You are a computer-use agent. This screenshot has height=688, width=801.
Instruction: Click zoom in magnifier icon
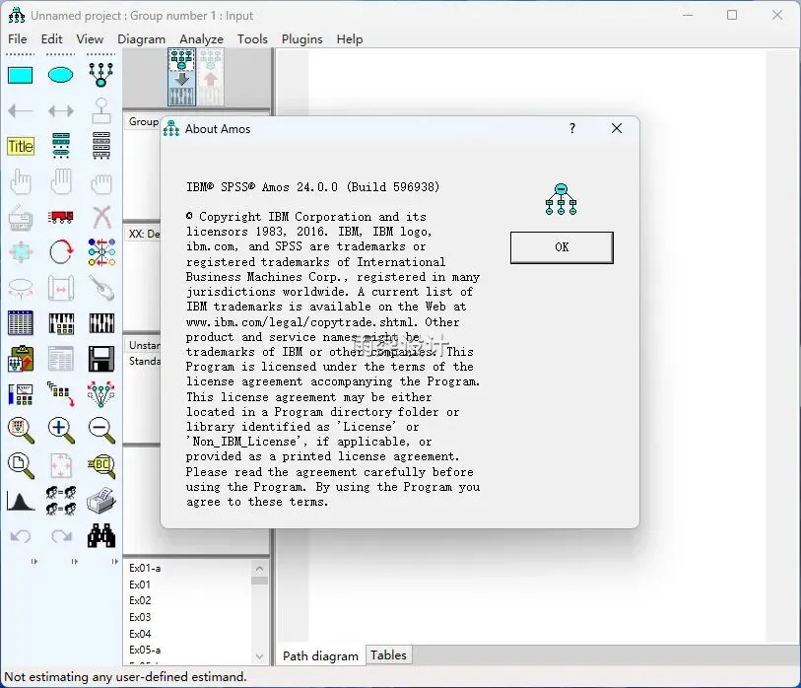(60, 430)
